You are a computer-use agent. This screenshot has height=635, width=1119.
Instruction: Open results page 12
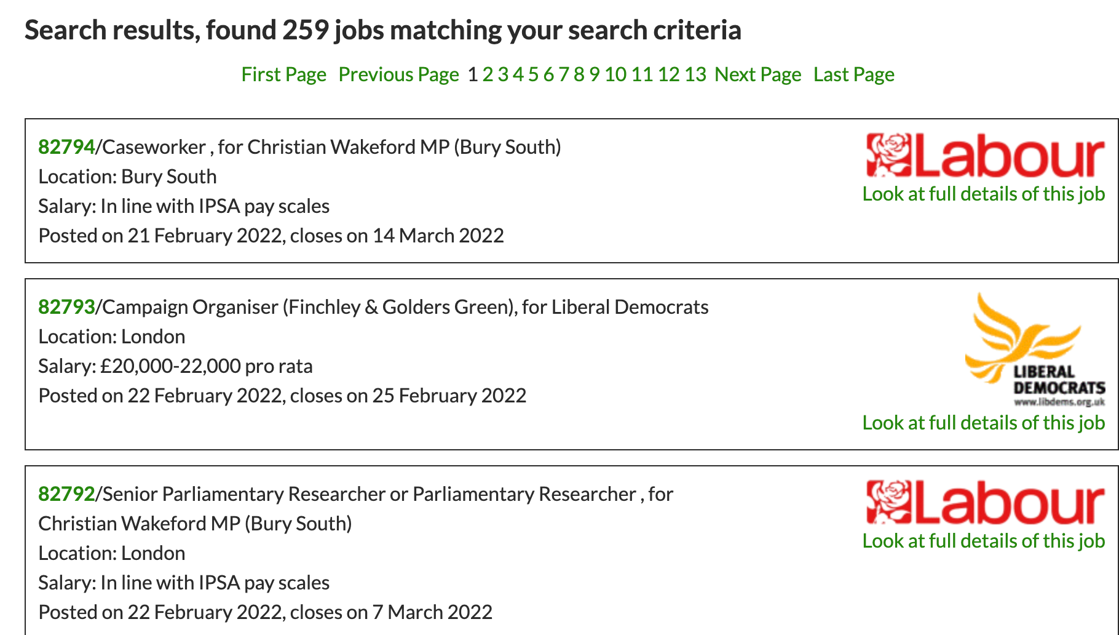coord(668,74)
